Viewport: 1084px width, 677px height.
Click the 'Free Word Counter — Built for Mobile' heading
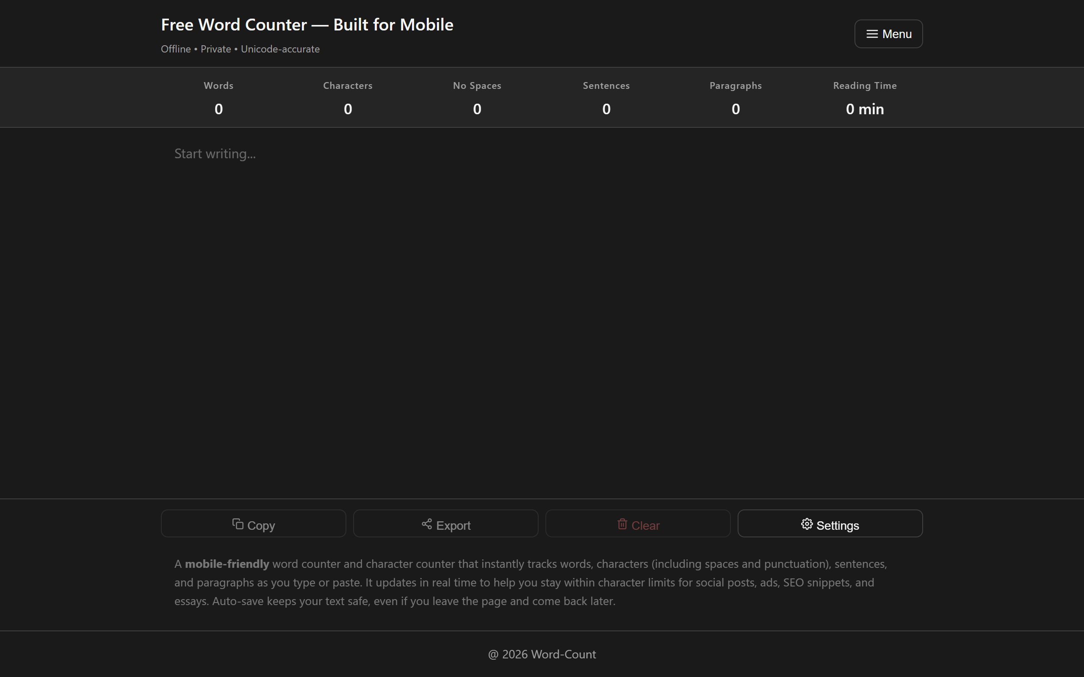(307, 25)
